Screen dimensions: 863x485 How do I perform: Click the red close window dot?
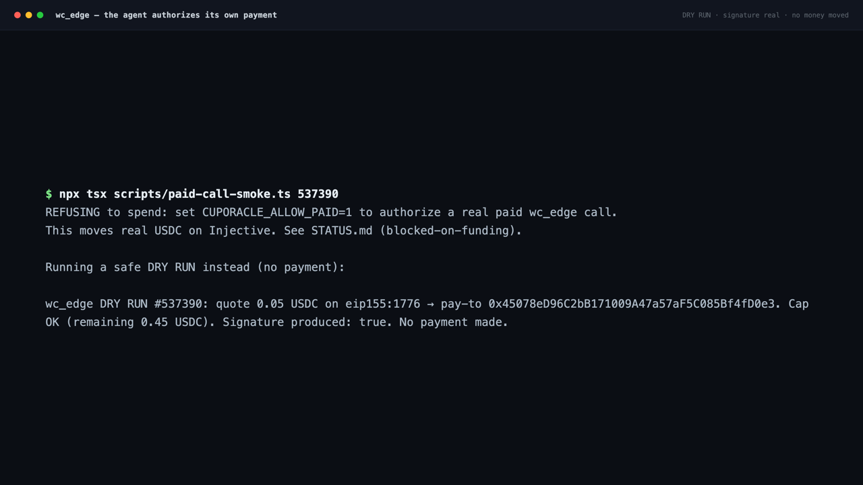point(18,15)
